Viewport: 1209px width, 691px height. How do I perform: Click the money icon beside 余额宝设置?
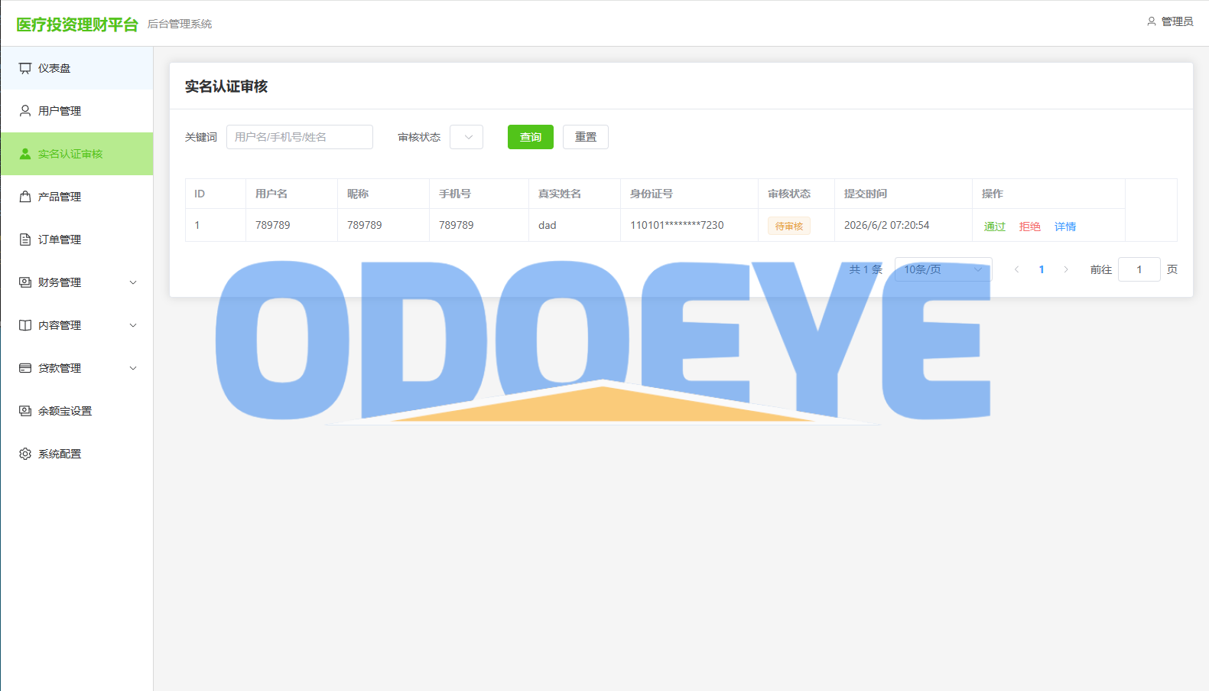point(25,411)
